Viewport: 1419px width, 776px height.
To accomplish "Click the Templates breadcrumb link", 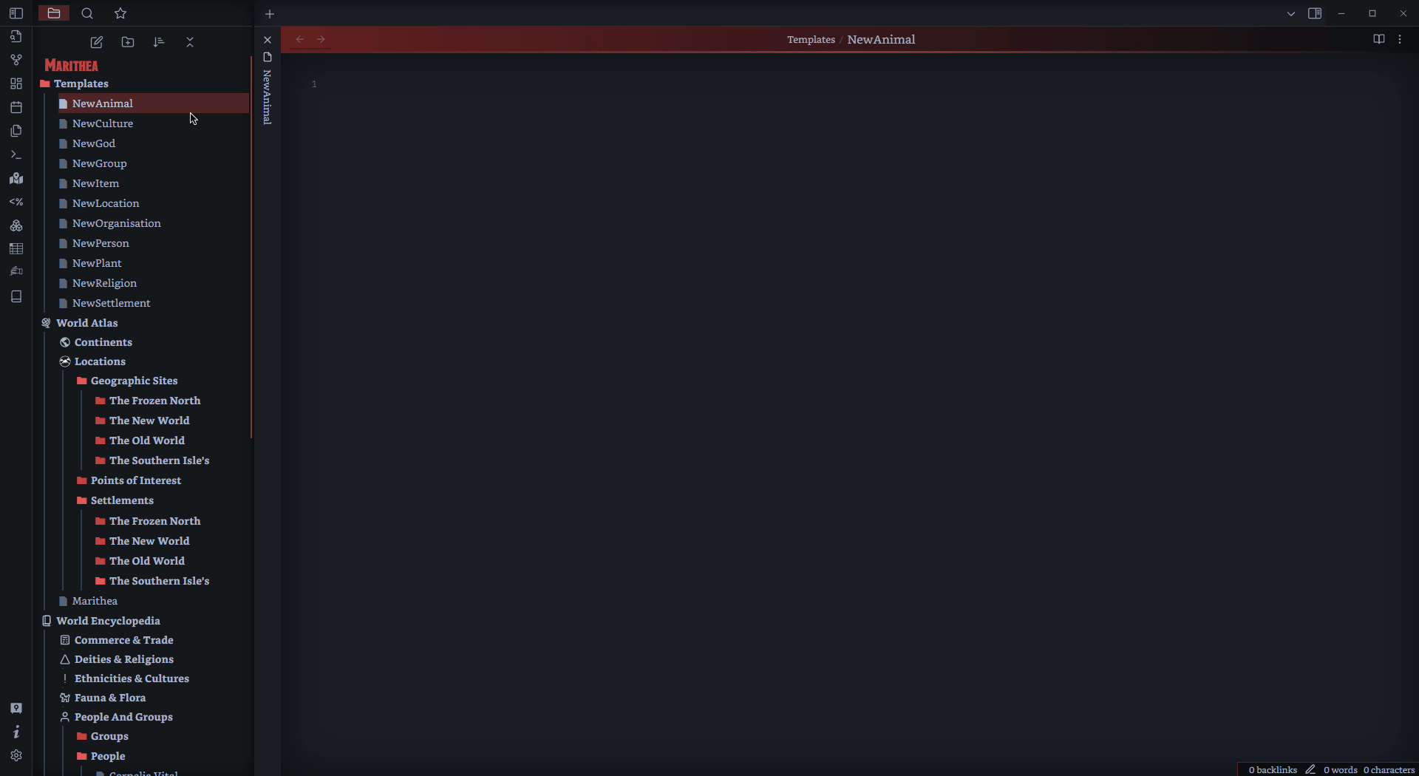I will [811, 40].
